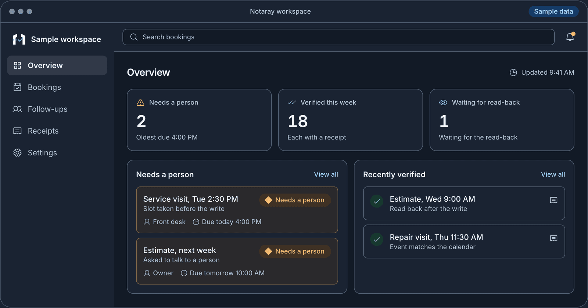
Task: Click the Oldest due 4:00 PM text
Action: [167, 137]
